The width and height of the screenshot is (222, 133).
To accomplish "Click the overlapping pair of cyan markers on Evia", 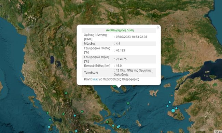I will (x=119, y=127).
